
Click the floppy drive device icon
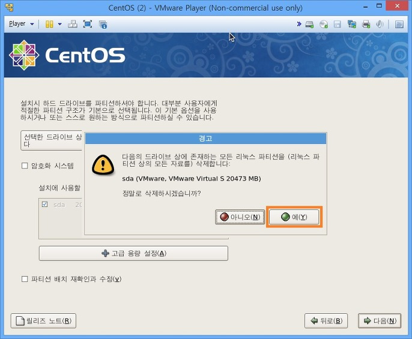coord(337,25)
